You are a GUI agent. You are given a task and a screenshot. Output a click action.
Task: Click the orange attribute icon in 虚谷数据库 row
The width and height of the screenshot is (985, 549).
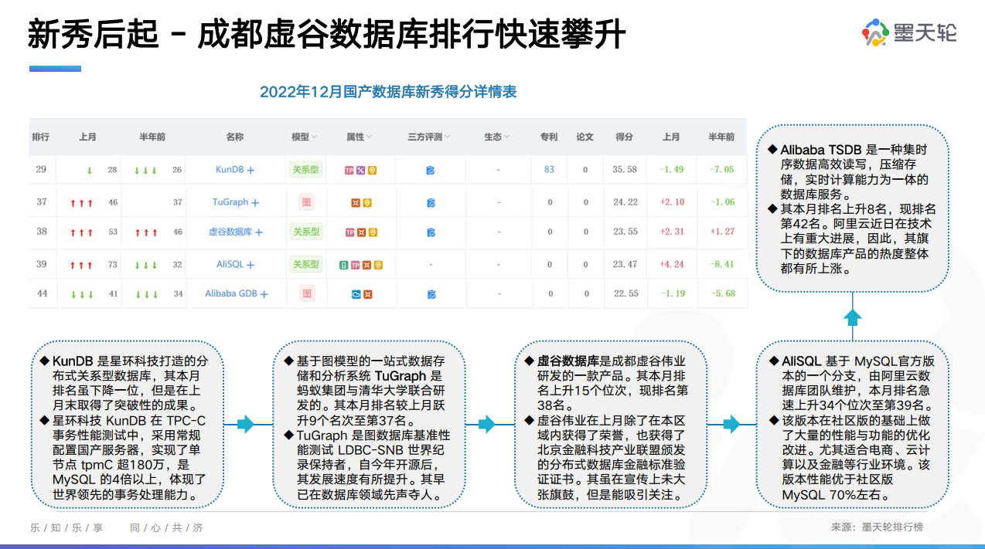click(361, 232)
